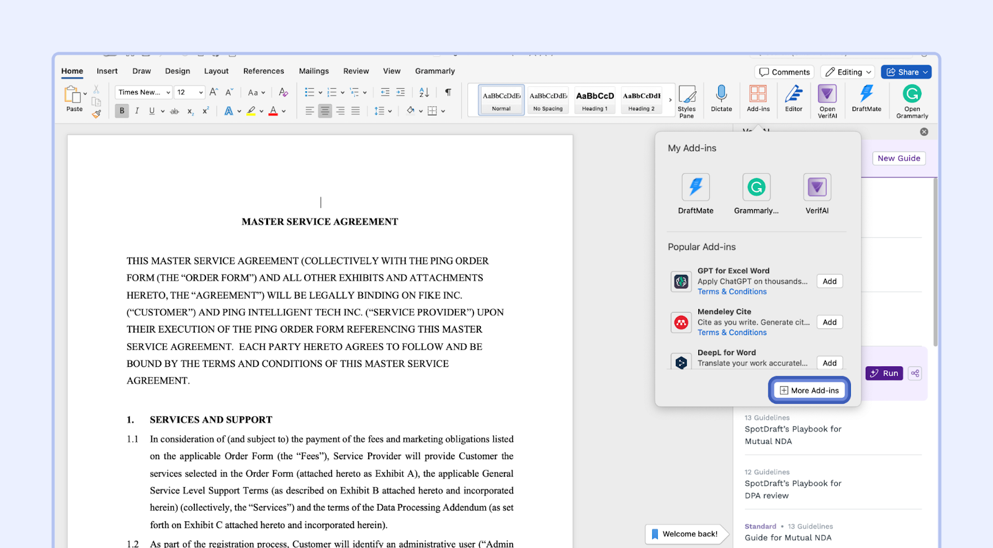
Task: Apply the yellow text highlight color
Action: tap(251, 111)
